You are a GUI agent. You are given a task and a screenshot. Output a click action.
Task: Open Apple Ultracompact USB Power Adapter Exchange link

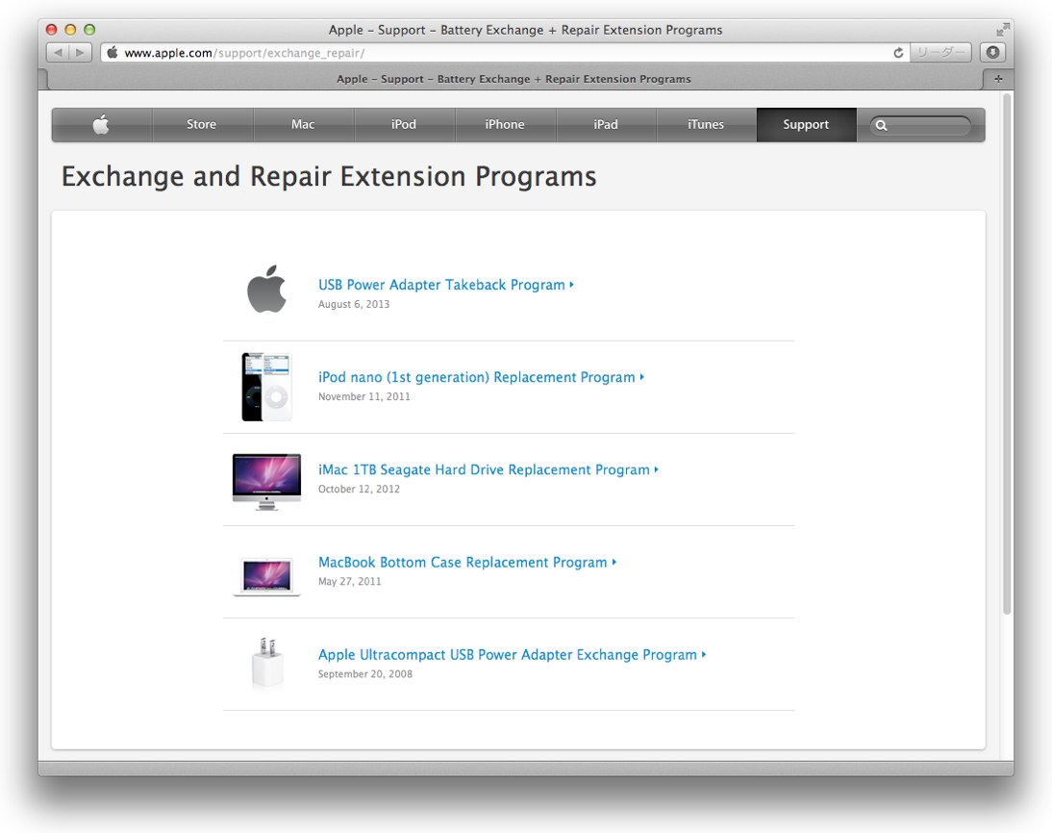512,654
